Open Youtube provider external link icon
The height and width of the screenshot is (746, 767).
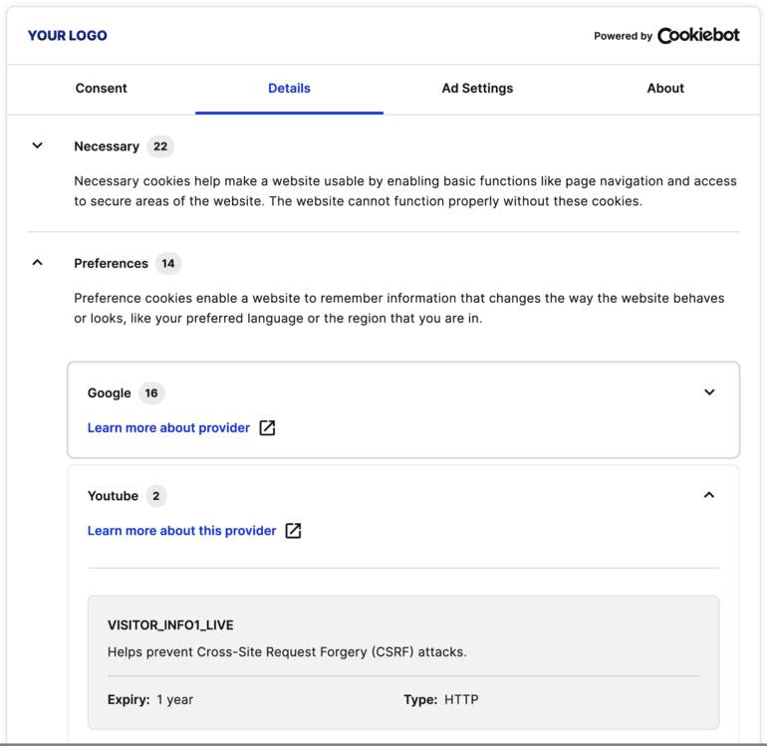[293, 531]
